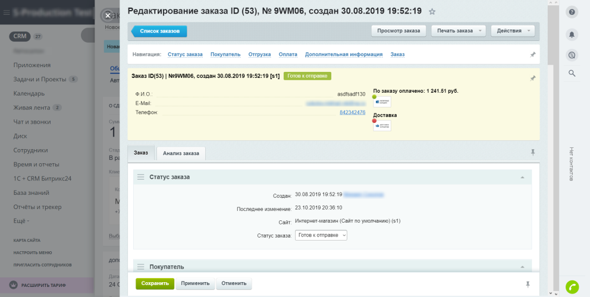The image size is (590, 297).
Task: Collapse the Статус заказа section arrow
Action: [522, 177]
